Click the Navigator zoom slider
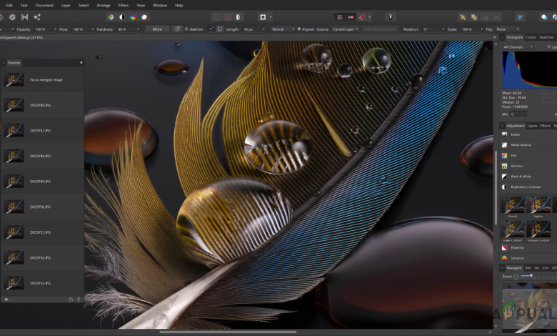557x336 pixels. click(531, 275)
